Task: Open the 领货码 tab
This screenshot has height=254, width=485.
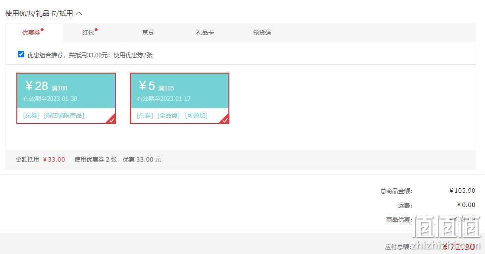Action: (x=262, y=33)
